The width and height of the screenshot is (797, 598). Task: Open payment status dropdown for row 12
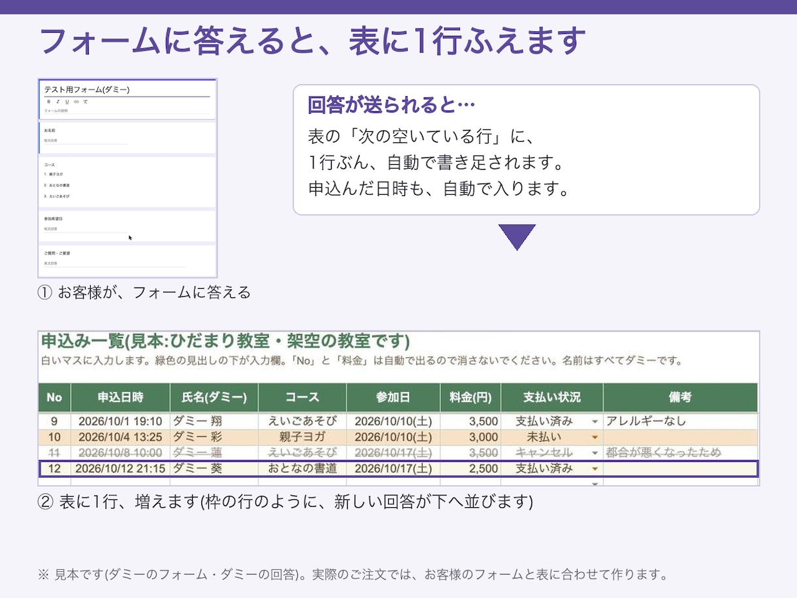click(594, 469)
